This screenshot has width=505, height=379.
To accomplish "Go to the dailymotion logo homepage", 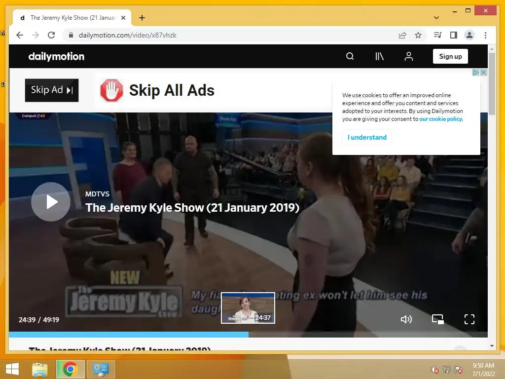I will (x=56, y=56).
